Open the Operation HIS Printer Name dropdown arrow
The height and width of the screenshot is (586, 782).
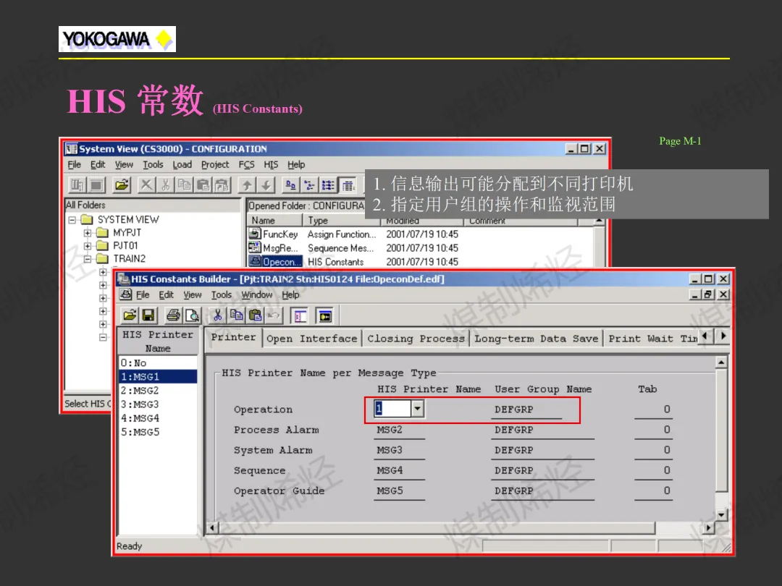coord(418,409)
